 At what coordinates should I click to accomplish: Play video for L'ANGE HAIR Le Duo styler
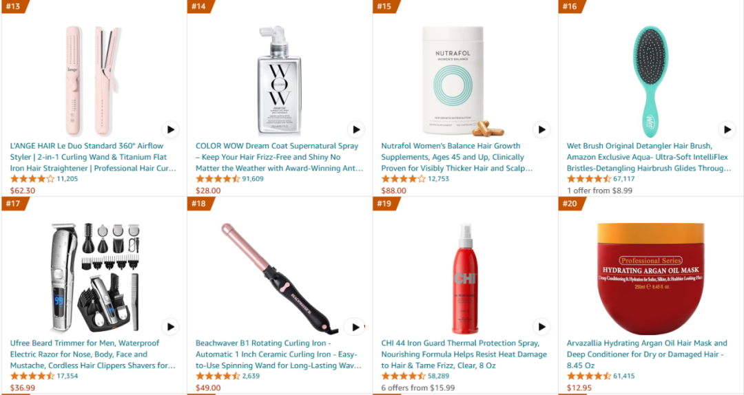pyautogui.click(x=170, y=129)
